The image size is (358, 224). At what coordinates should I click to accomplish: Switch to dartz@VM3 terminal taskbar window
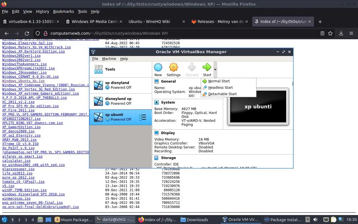point(115,220)
